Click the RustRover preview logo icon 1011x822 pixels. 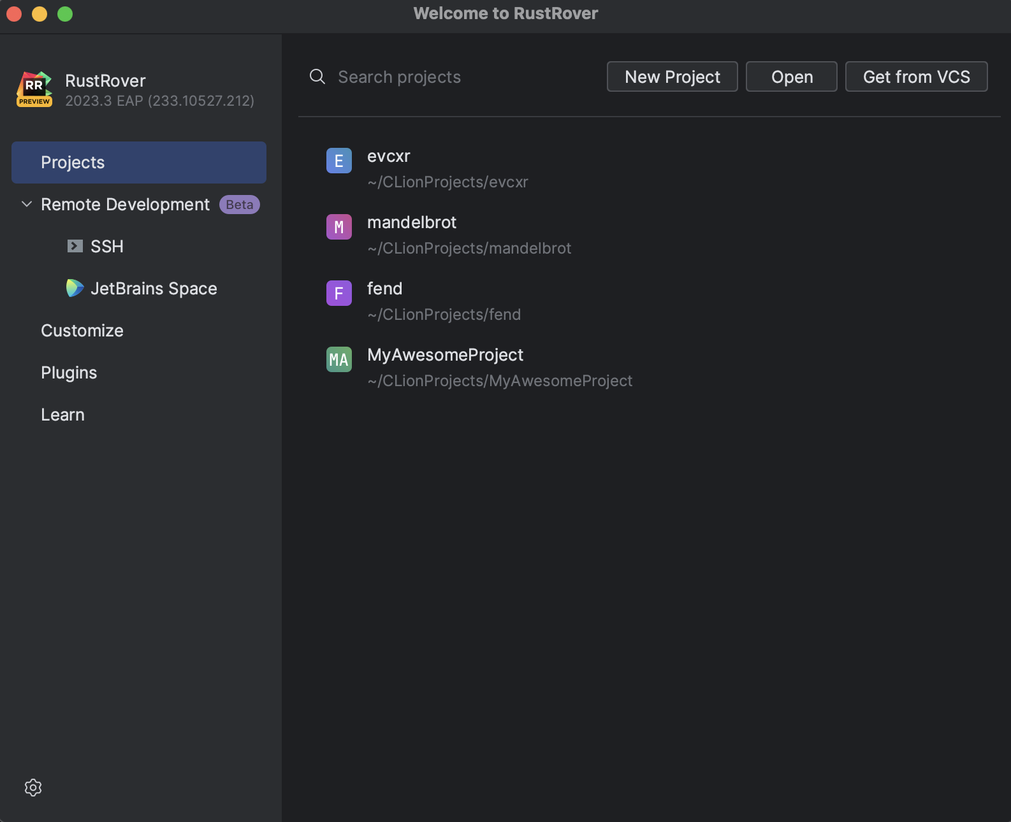coord(34,89)
